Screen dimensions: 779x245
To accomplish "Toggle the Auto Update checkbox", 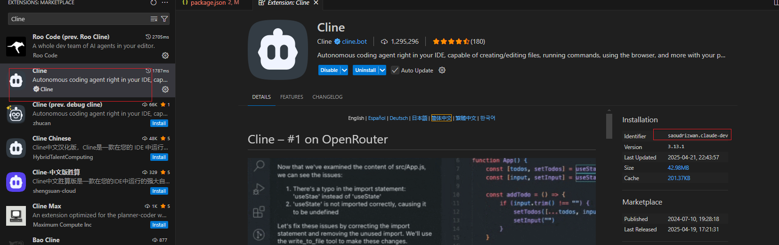I will click(x=395, y=70).
